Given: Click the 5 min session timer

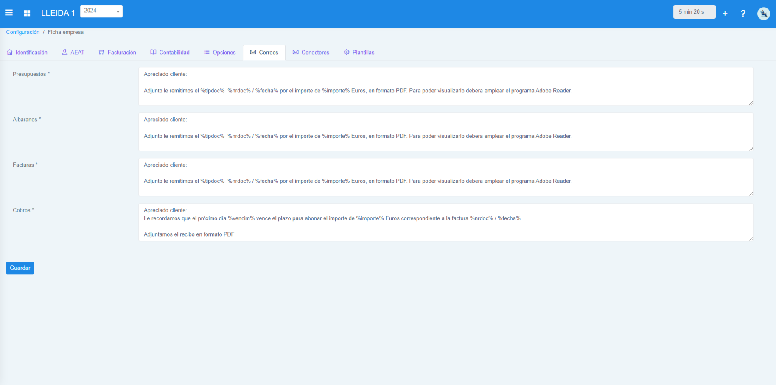Looking at the screenshot, I should pyautogui.click(x=694, y=12).
